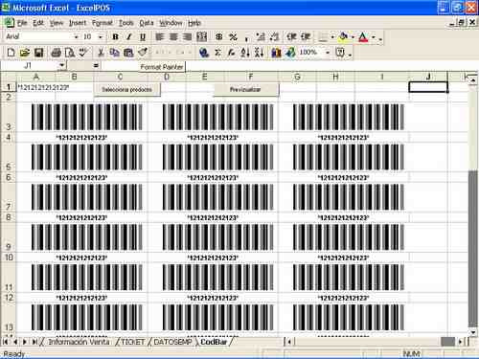Click Decrease Indent icon

coord(291,37)
